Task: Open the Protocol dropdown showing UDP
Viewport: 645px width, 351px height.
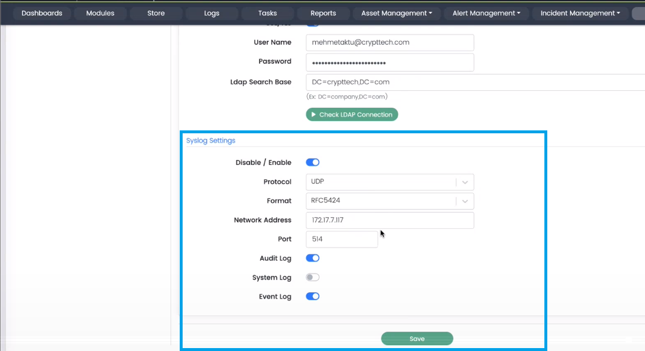Action: [x=389, y=182]
